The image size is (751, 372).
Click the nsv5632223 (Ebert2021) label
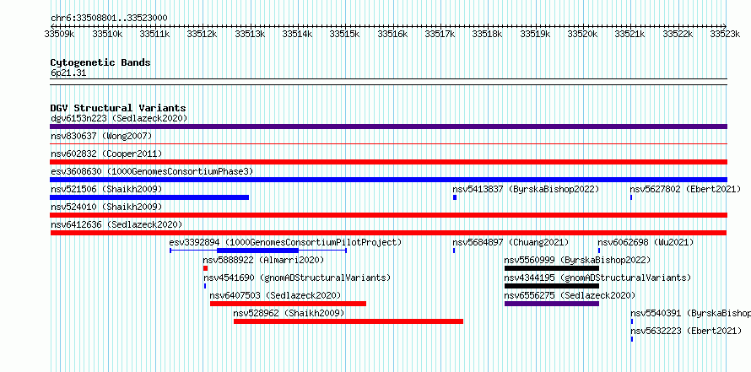coord(685,331)
